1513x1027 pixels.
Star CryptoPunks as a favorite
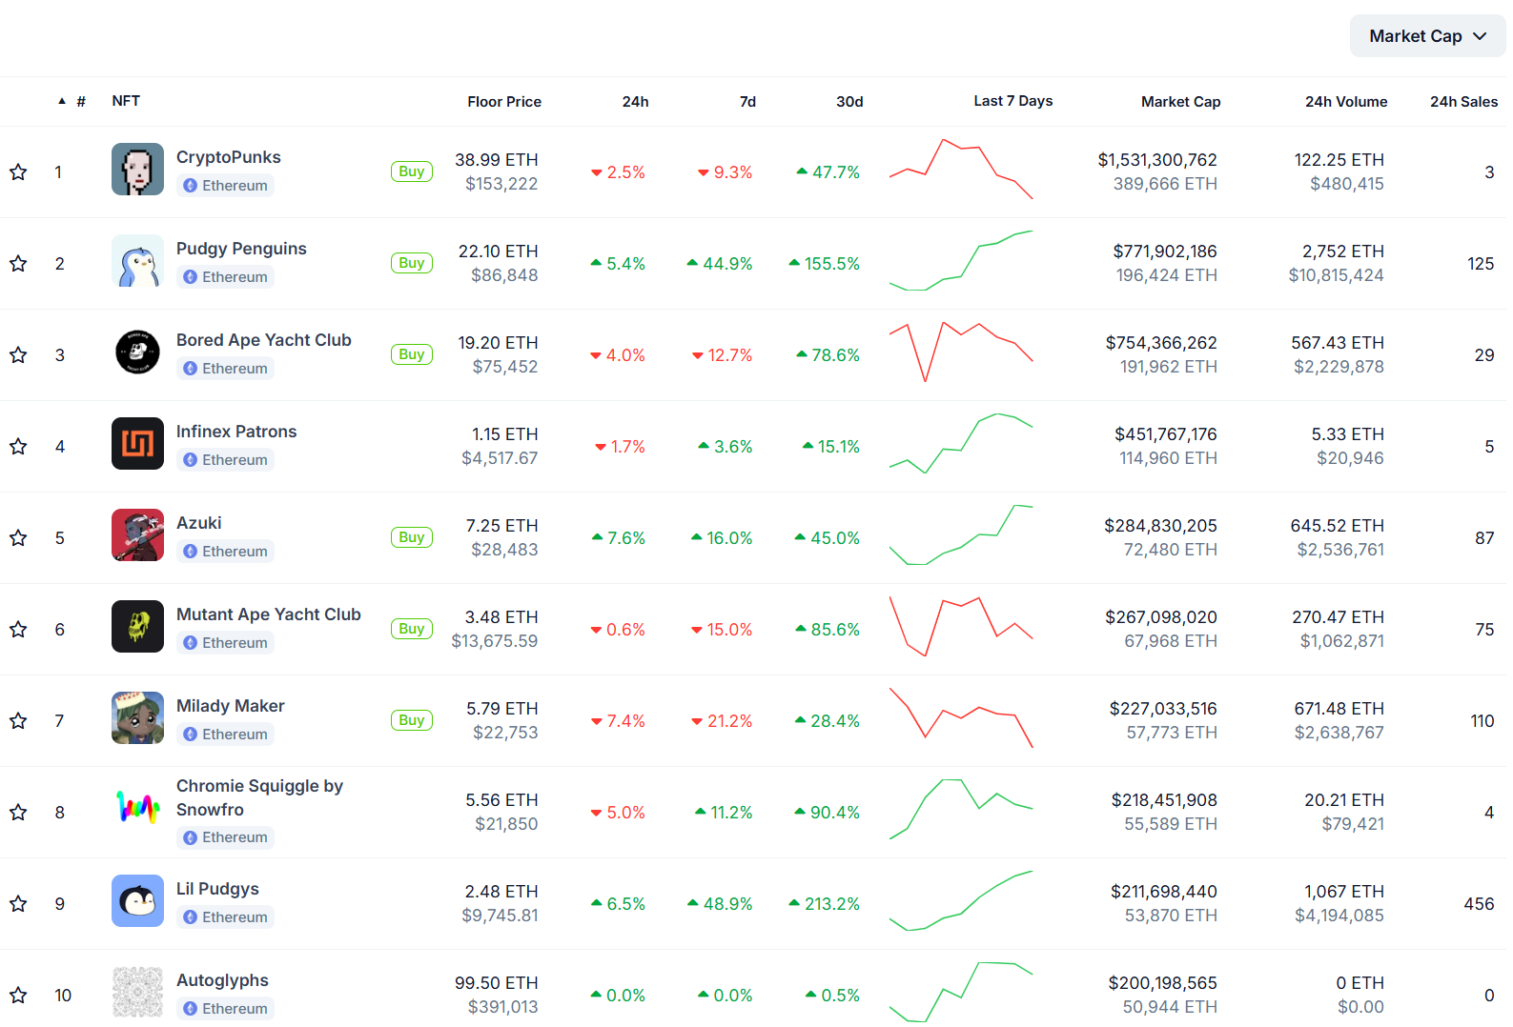point(18,172)
